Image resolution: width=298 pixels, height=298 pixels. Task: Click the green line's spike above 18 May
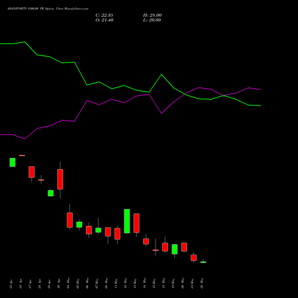162,74
